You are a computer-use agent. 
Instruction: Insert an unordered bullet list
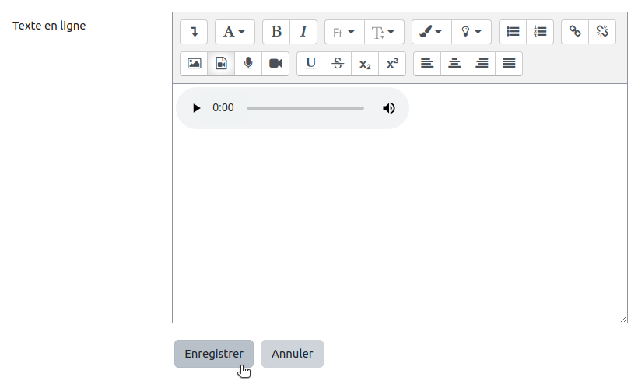pyautogui.click(x=513, y=32)
